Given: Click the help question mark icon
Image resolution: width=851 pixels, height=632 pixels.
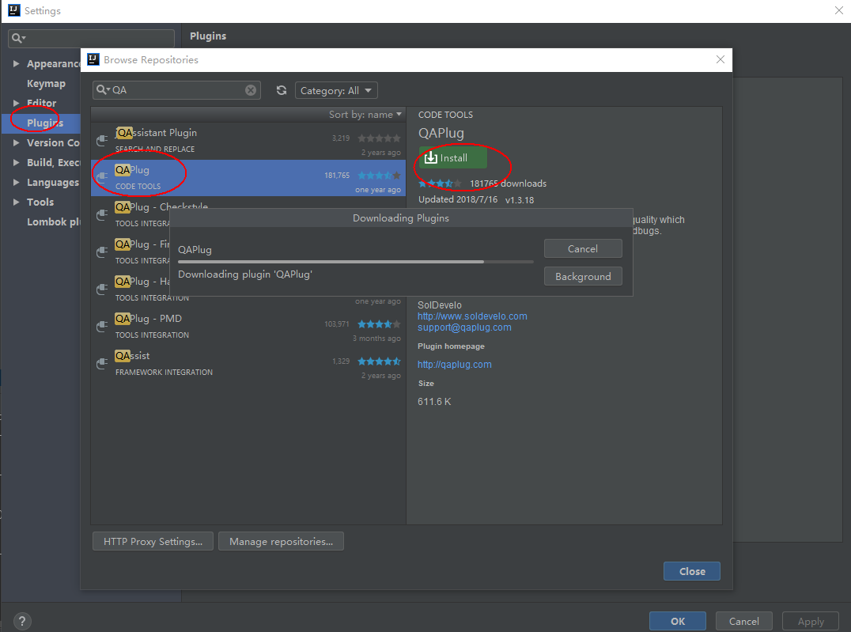Looking at the screenshot, I should [x=21, y=621].
